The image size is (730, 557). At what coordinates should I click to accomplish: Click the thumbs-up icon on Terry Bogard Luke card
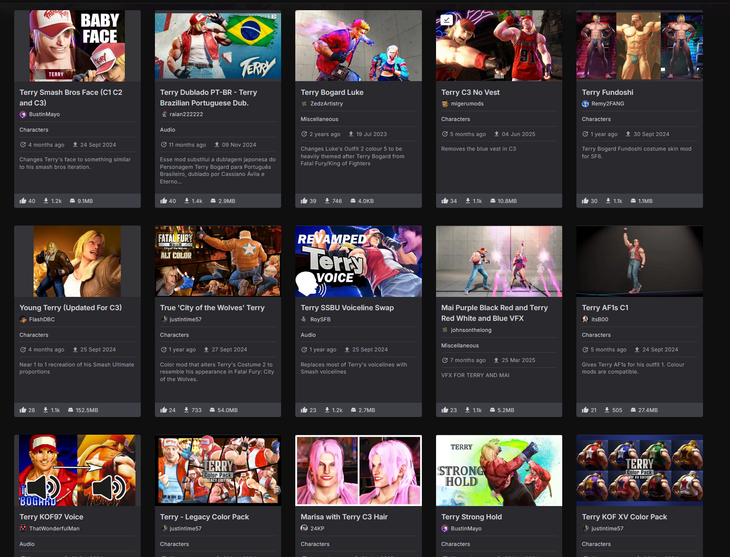tap(304, 201)
